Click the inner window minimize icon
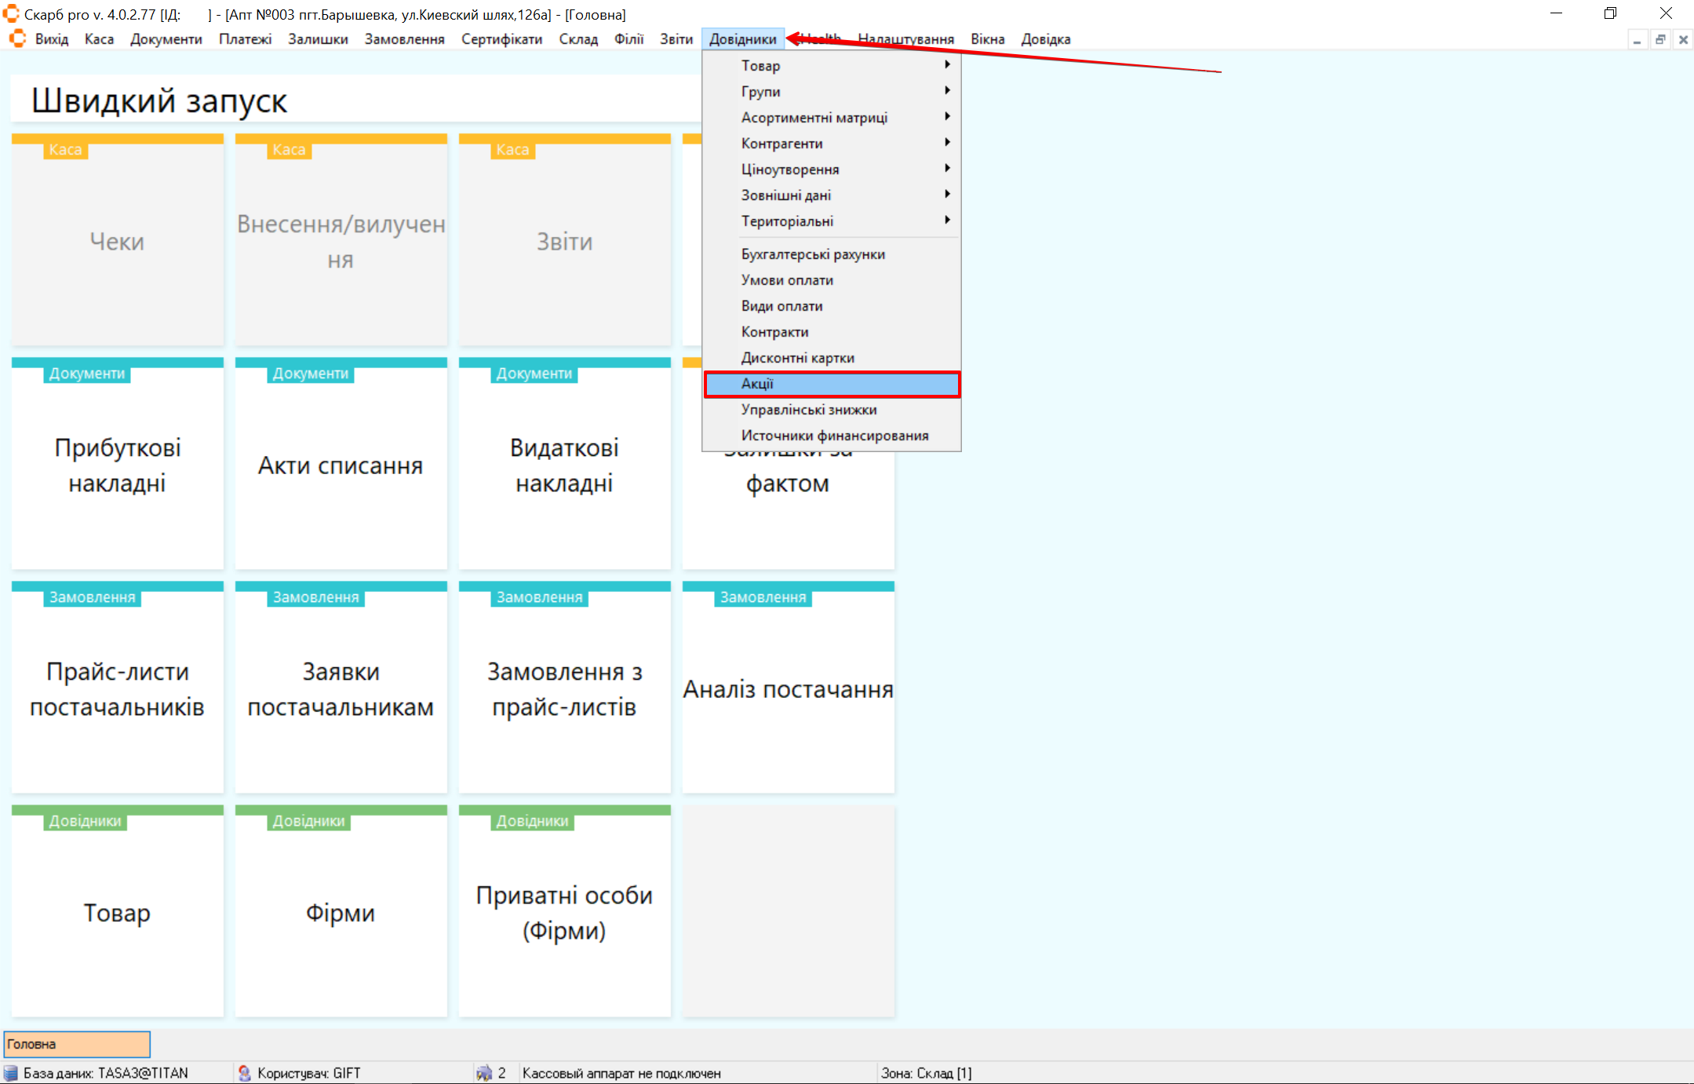 1637,39
